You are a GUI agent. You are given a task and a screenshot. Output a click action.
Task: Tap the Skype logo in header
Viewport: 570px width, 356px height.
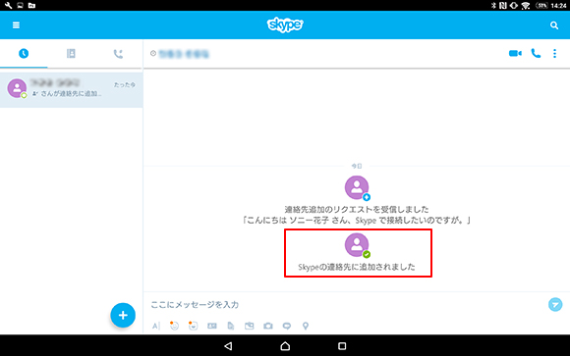(x=285, y=25)
